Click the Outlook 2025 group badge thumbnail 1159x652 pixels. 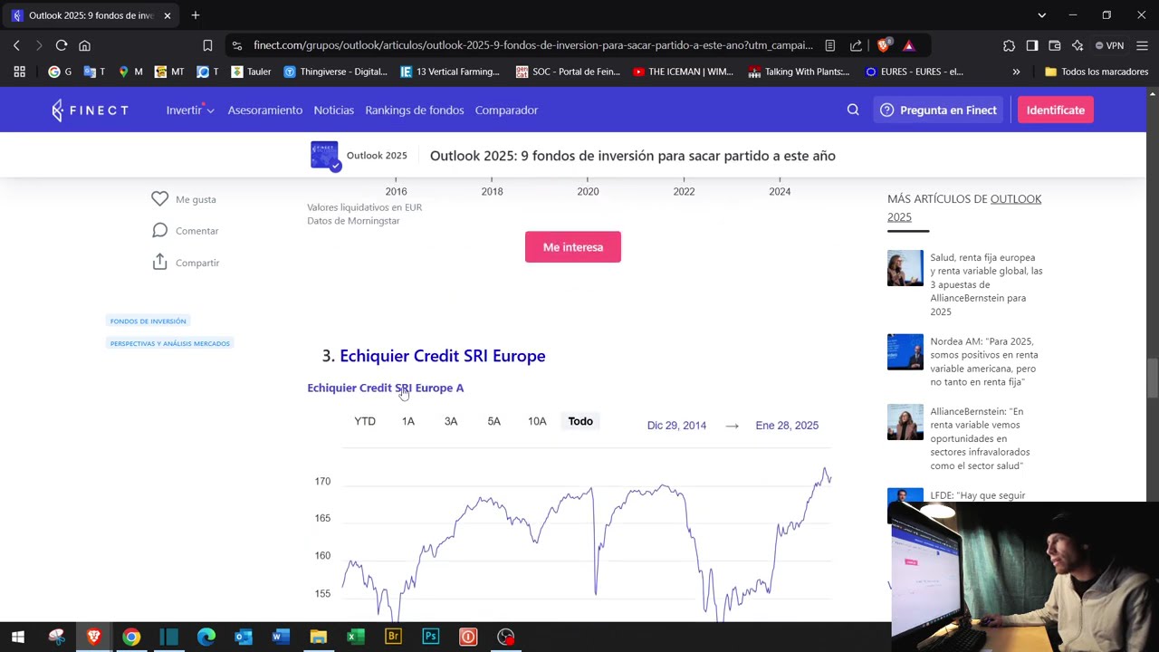(325, 156)
